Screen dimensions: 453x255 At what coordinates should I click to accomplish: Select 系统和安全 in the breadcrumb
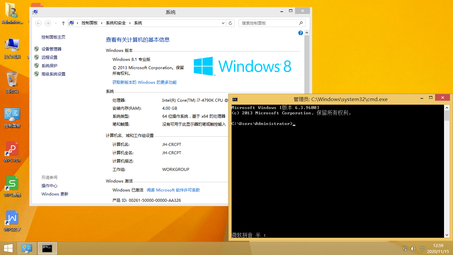(x=116, y=23)
